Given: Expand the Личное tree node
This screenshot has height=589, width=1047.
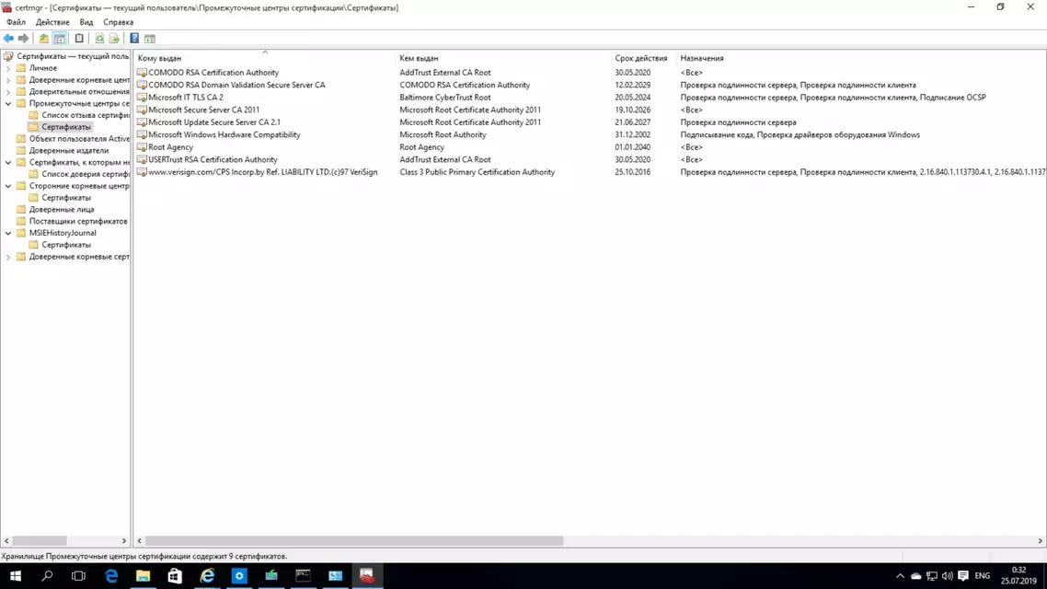Looking at the screenshot, I should pyautogui.click(x=8, y=68).
